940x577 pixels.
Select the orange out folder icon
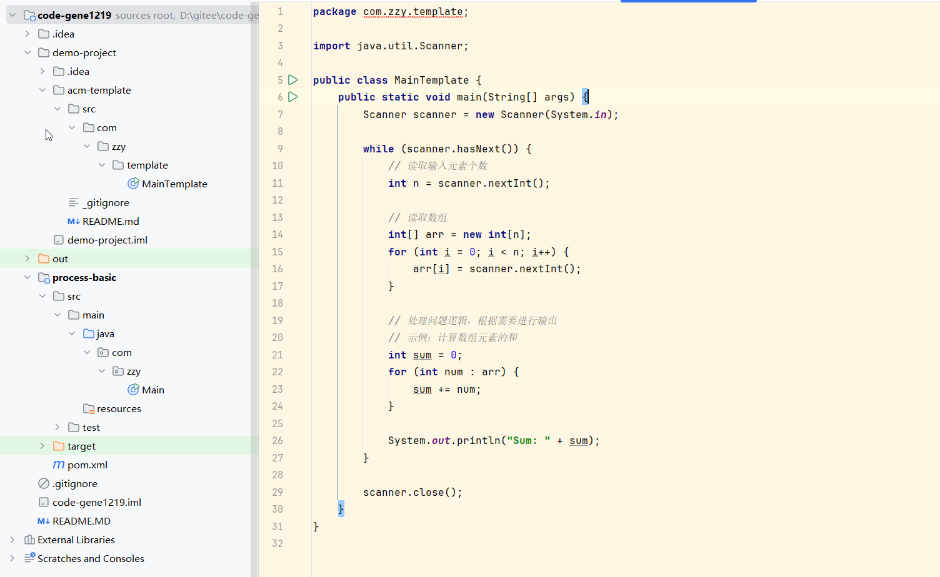pyautogui.click(x=44, y=259)
